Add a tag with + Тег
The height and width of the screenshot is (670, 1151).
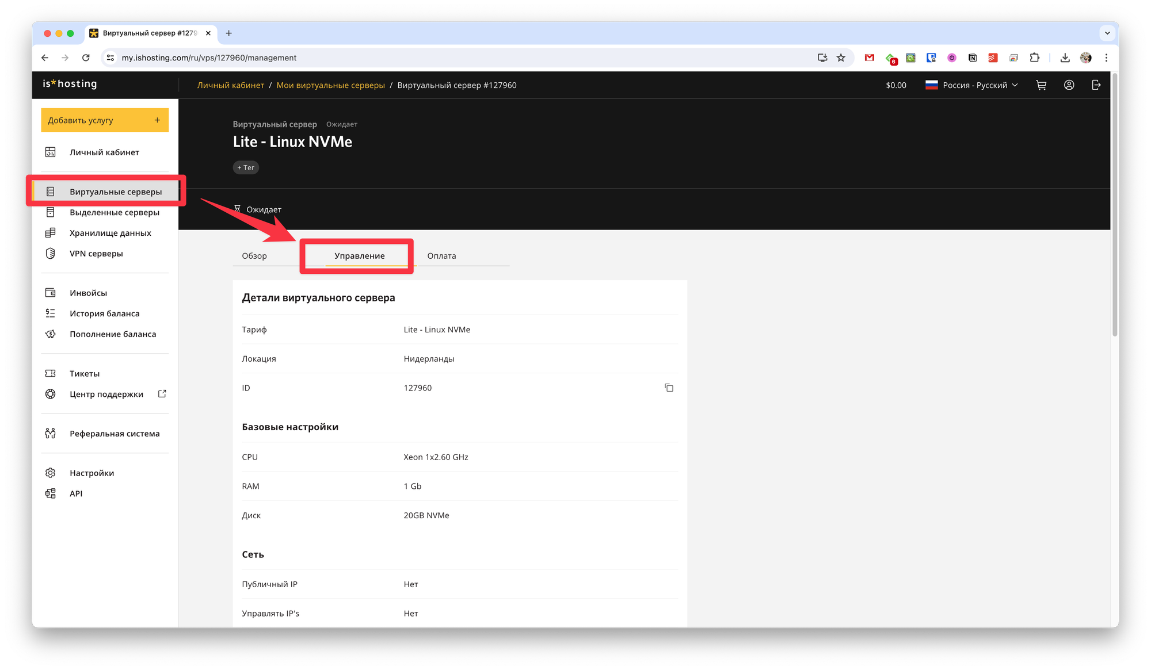point(246,168)
